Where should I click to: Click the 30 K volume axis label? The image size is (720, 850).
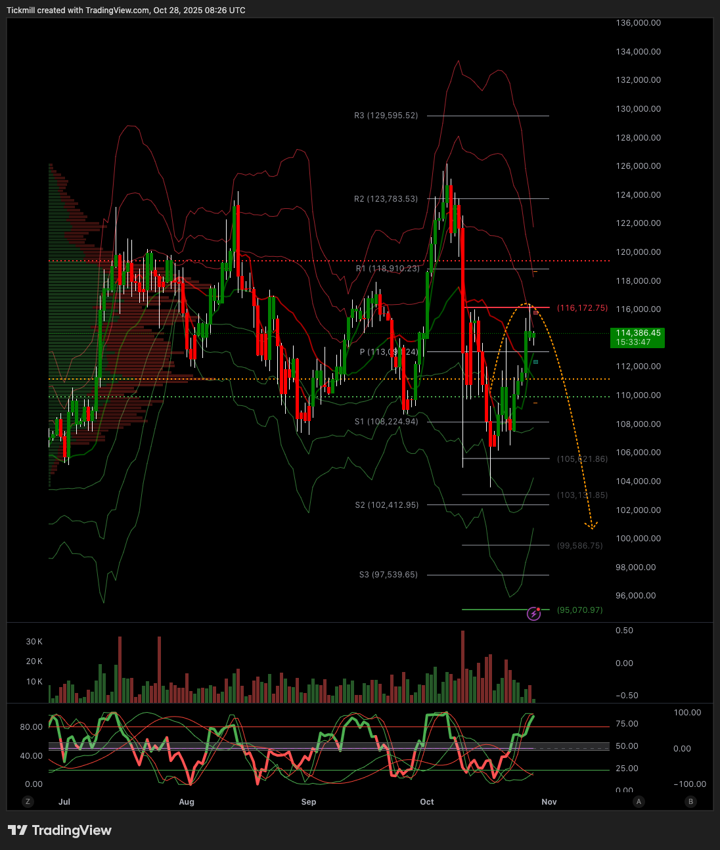coord(34,641)
